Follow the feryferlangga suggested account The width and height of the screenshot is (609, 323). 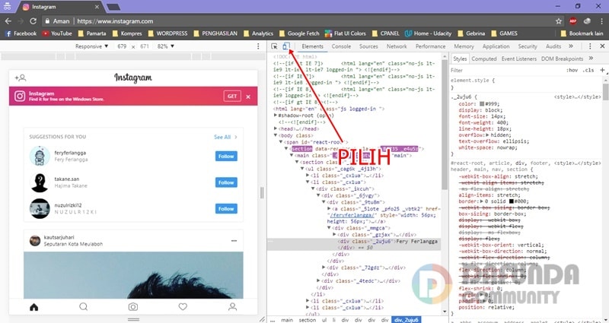(x=226, y=156)
